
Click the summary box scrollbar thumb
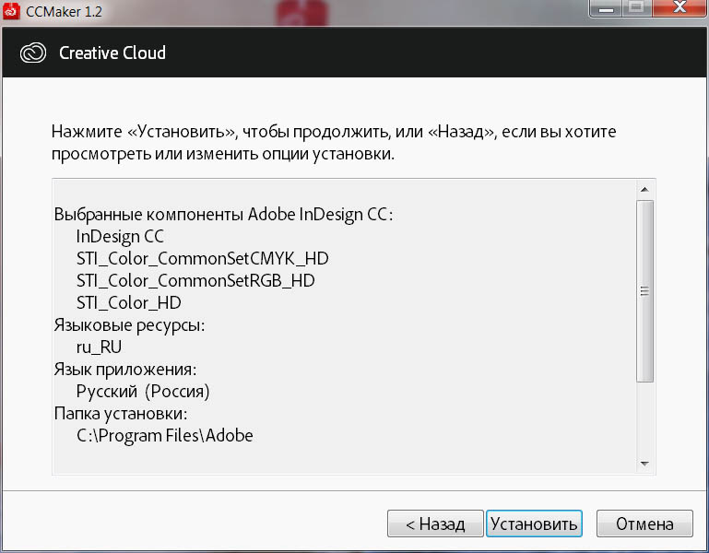(645, 290)
